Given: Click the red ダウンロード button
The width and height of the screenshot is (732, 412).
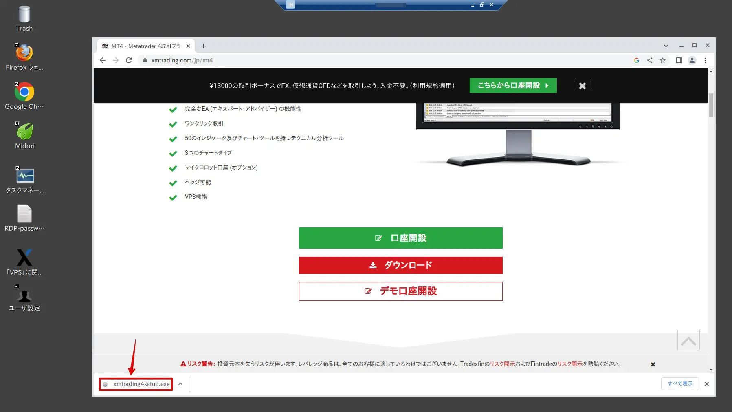Looking at the screenshot, I should [x=400, y=265].
